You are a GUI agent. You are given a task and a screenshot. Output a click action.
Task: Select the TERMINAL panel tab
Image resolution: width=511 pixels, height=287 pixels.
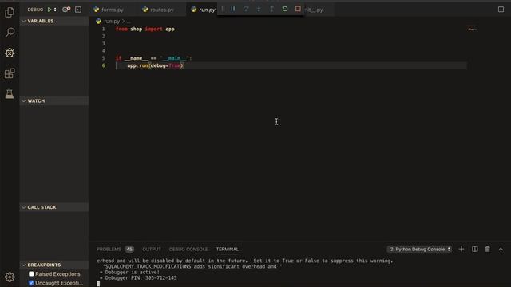pos(227,250)
